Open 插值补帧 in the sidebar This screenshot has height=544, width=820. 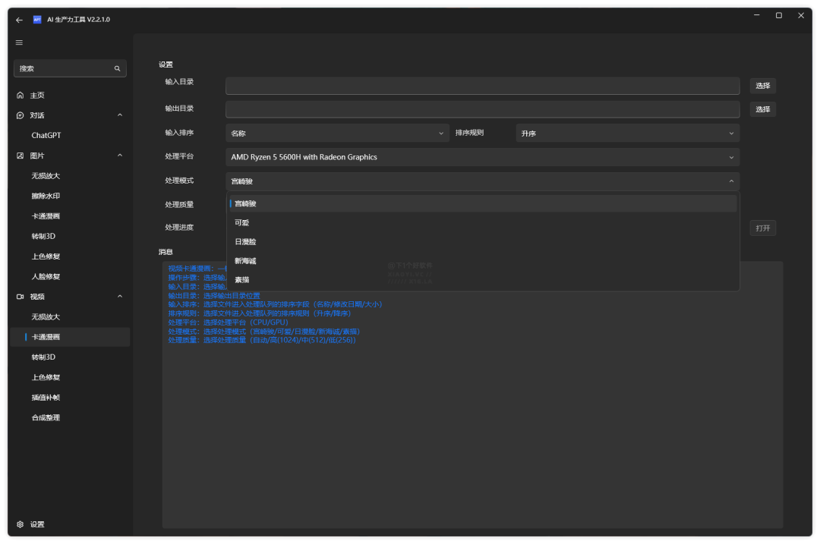(x=70, y=398)
